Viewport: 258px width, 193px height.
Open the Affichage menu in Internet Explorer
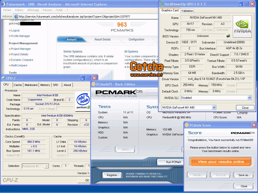(x=33, y=10)
